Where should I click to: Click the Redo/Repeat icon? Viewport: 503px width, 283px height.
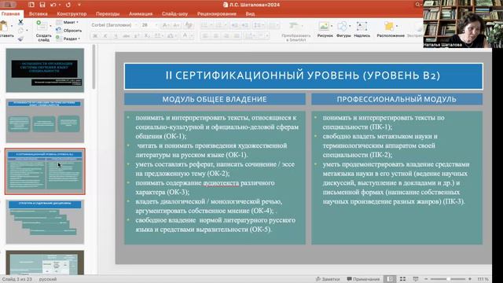coord(68,5)
